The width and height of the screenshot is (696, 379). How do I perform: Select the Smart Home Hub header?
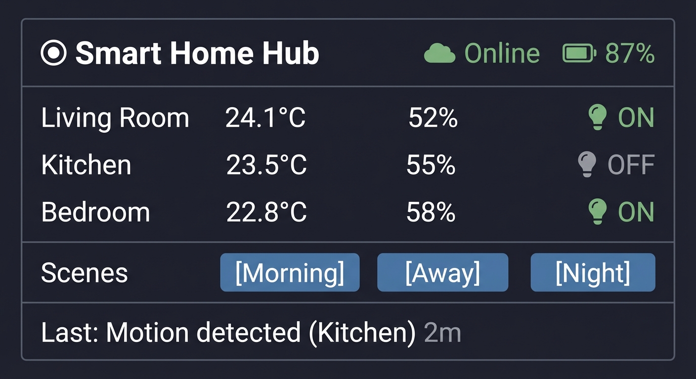click(x=197, y=53)
